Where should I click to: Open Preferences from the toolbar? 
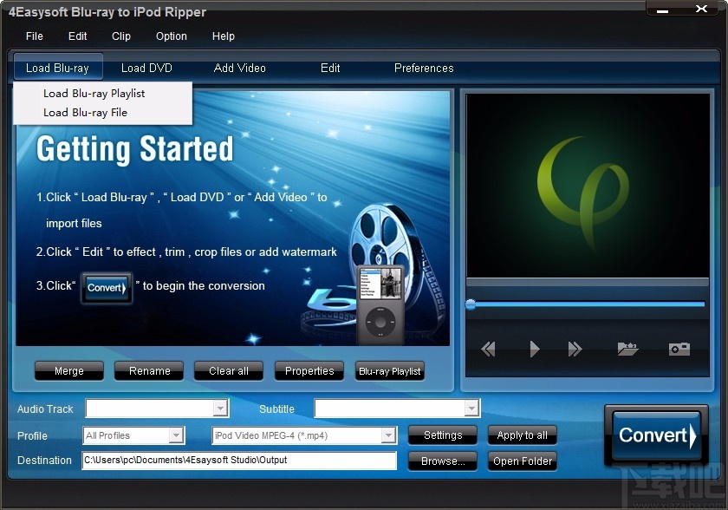coord(424,68)
